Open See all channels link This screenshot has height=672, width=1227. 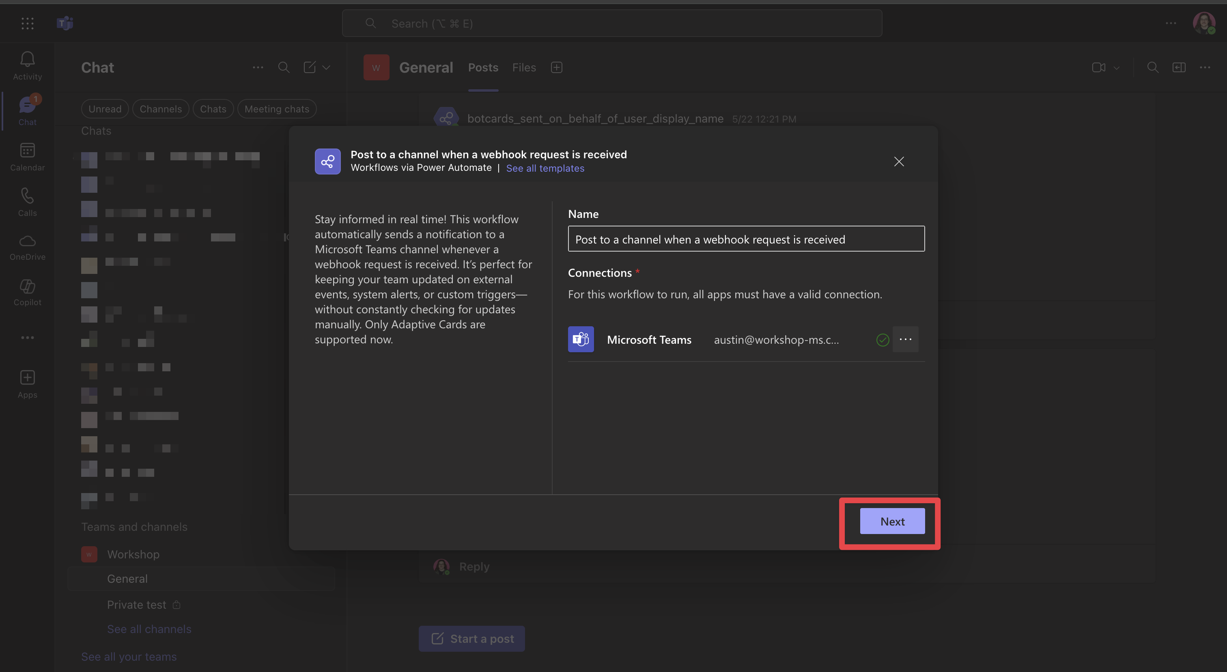coord(149,629)
